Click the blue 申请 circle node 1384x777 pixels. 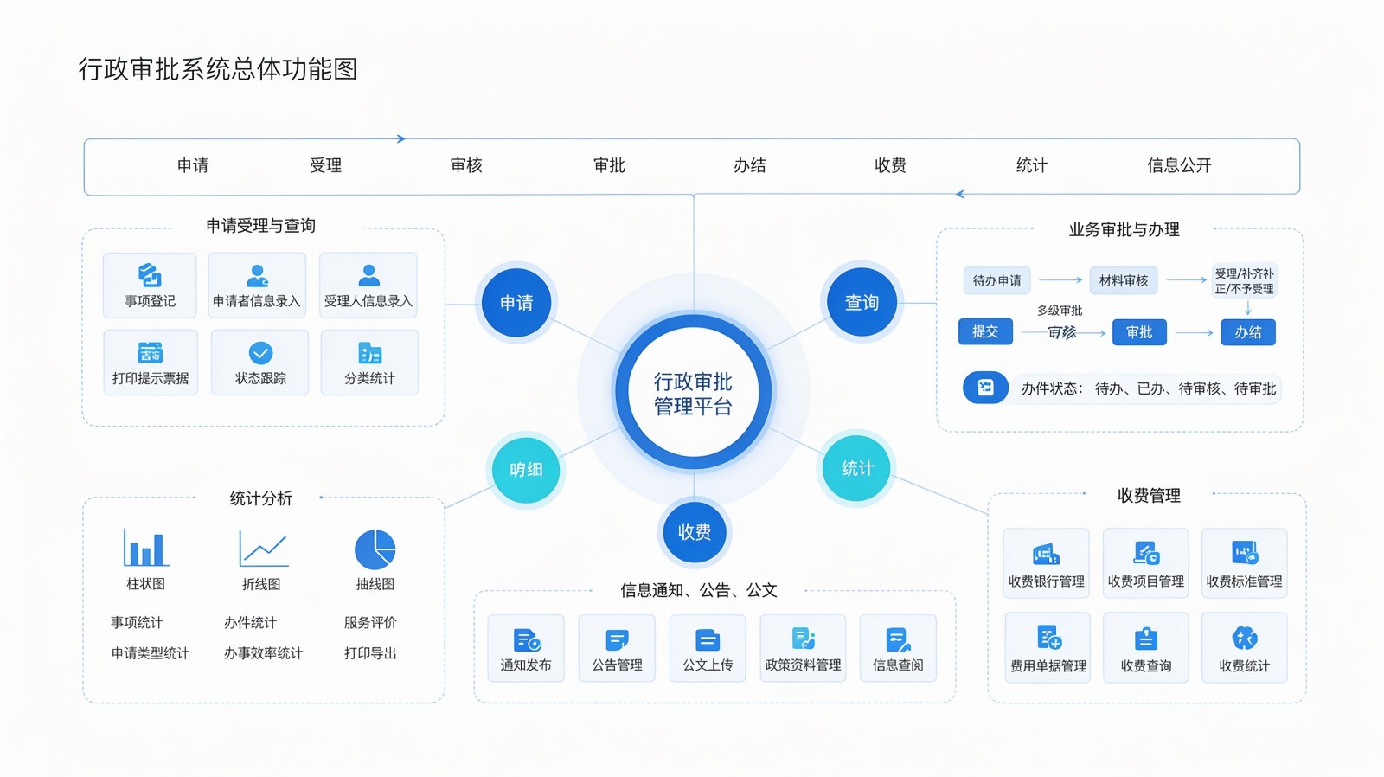(516, 303)
